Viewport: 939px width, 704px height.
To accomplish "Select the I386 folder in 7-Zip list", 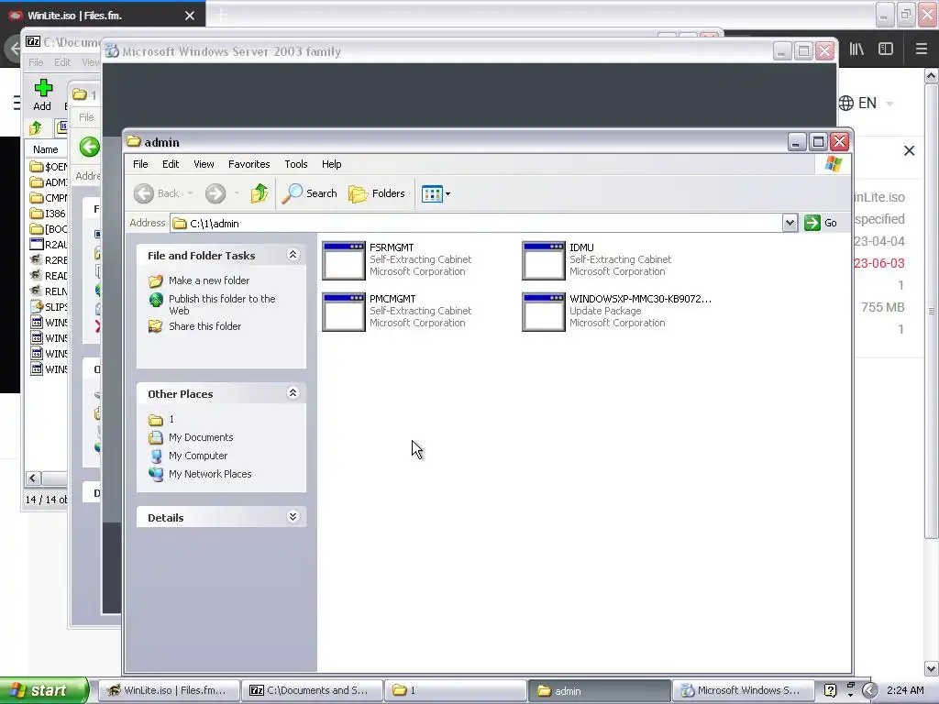I will coord(48,213).
